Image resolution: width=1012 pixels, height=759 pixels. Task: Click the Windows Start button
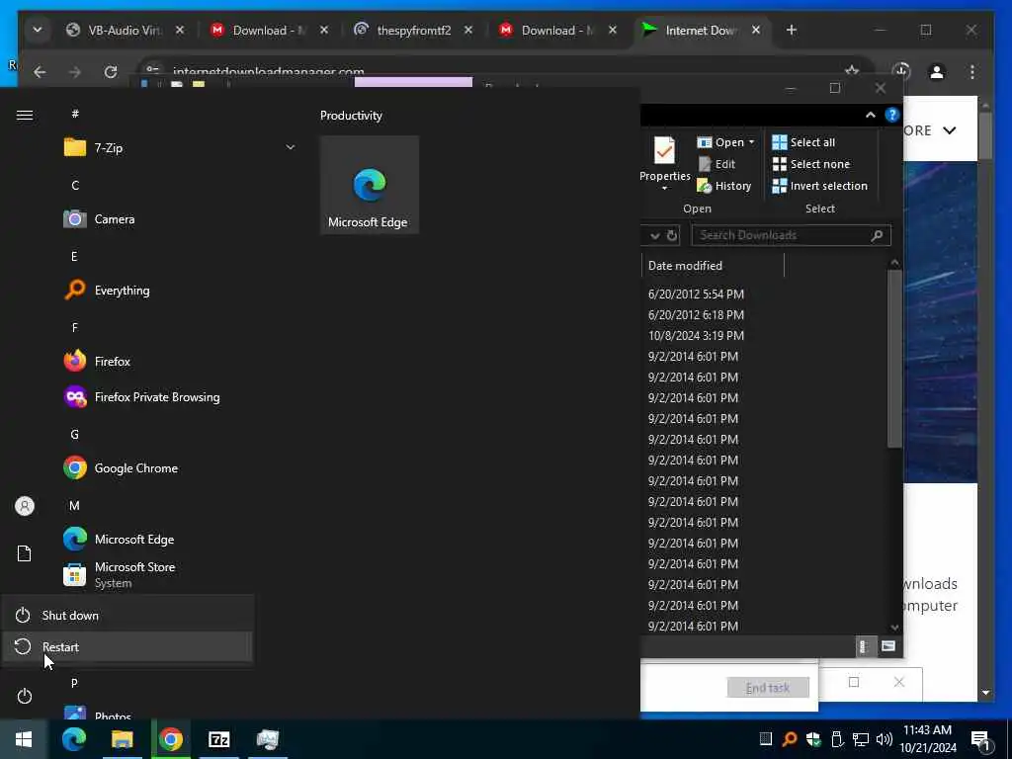pos(24,739)
